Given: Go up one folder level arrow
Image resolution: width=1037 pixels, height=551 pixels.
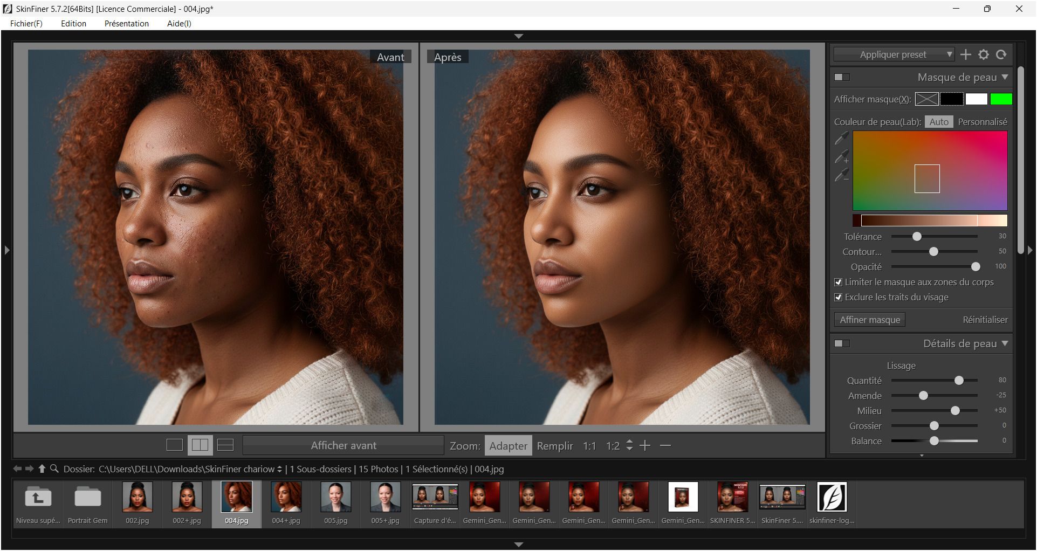Looking at the screenshot, I should (42, 469).
